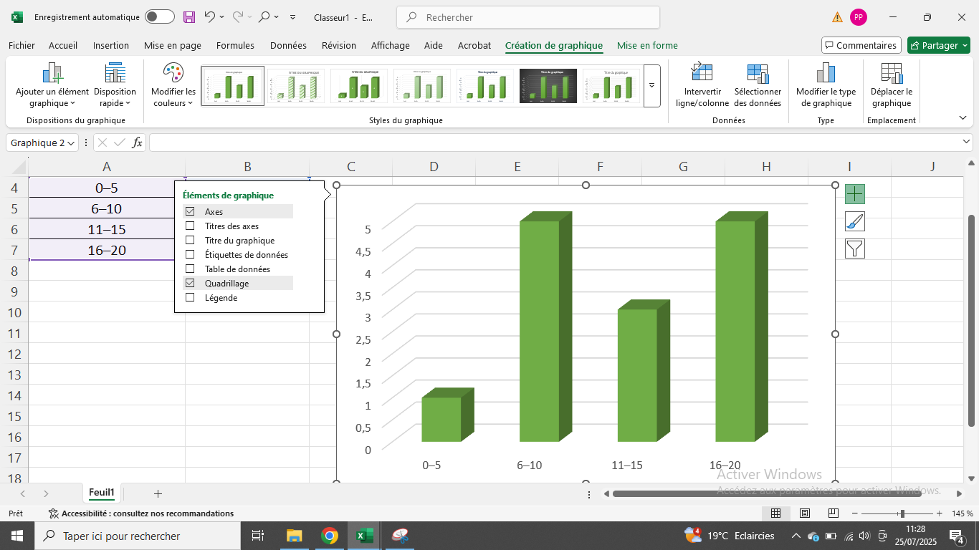Collapse the ribbon with chevron
This screenshot has height=550, width=979.
[x=962, y=118]
